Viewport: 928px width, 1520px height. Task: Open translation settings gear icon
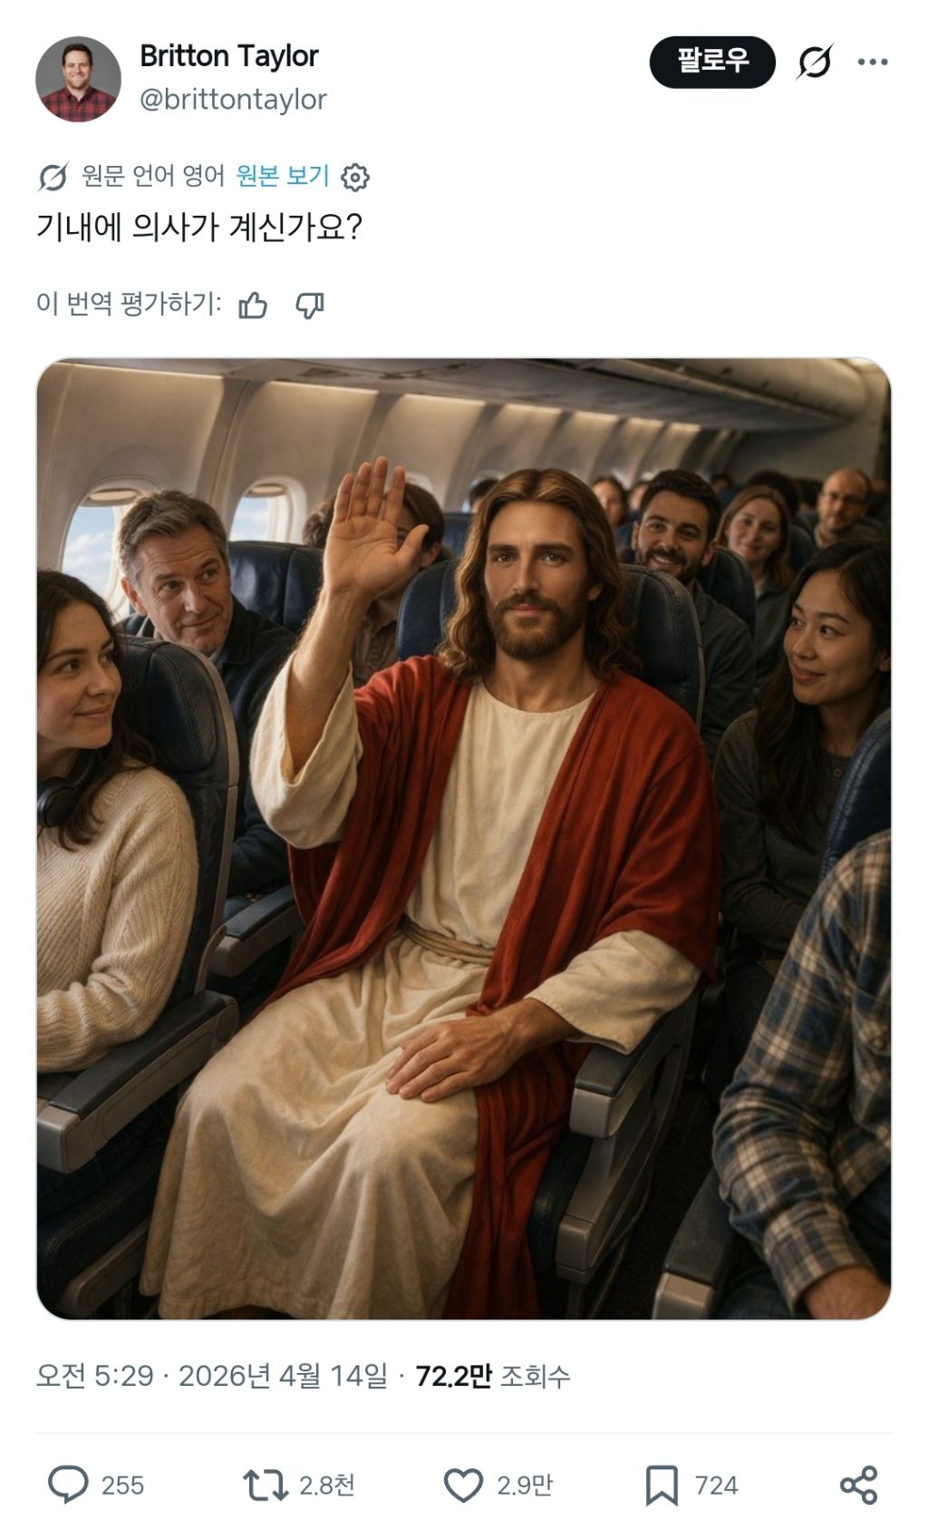355,177
